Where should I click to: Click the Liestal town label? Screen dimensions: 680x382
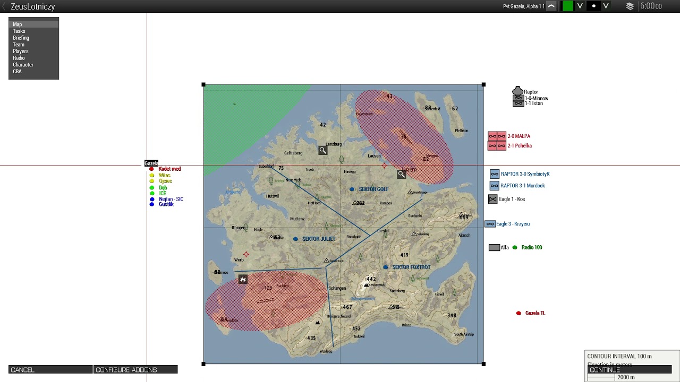click(383, 231)
